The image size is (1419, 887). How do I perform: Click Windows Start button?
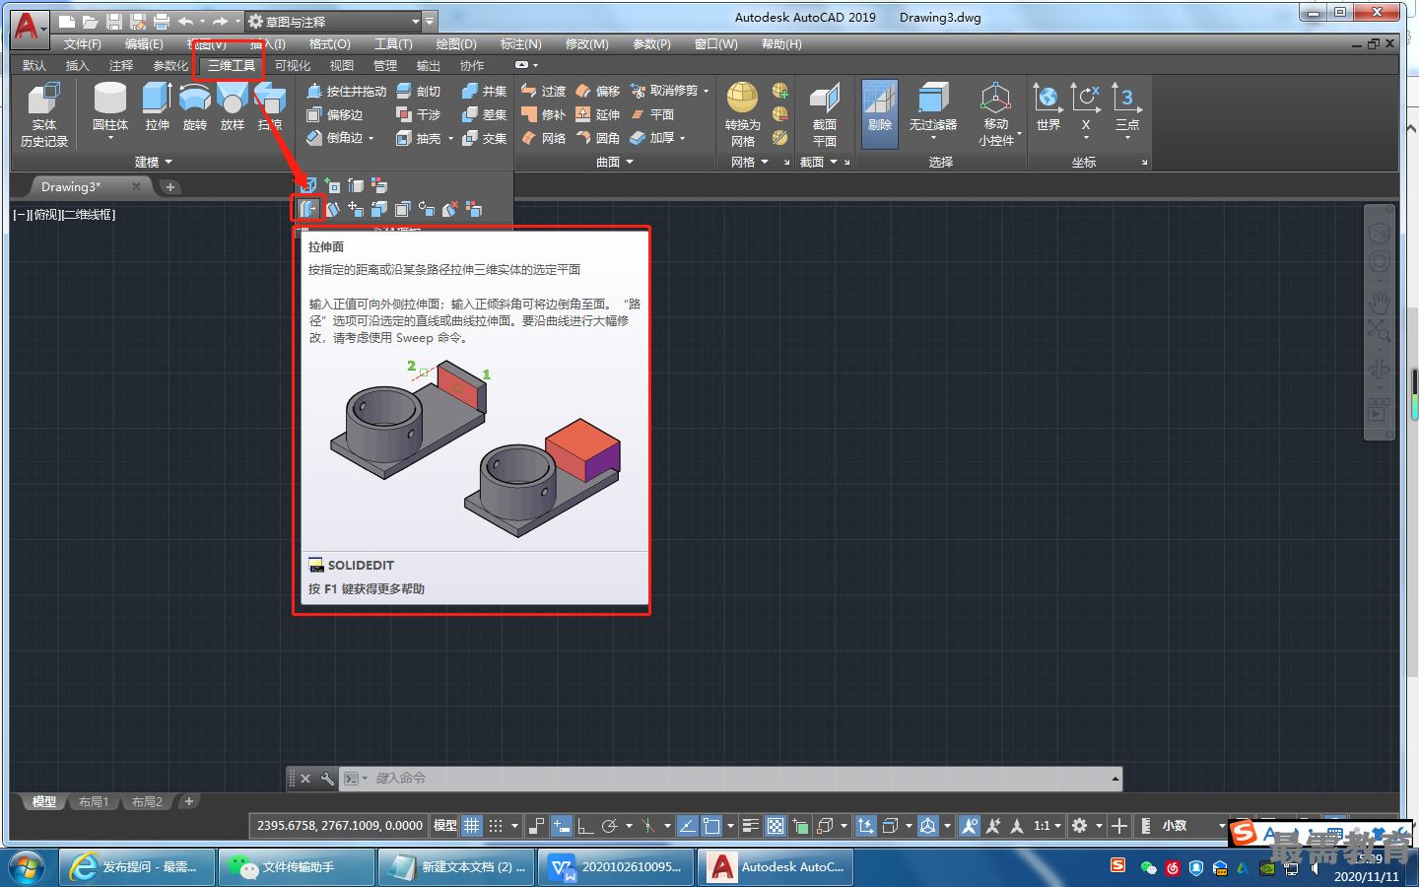point(27,867)
